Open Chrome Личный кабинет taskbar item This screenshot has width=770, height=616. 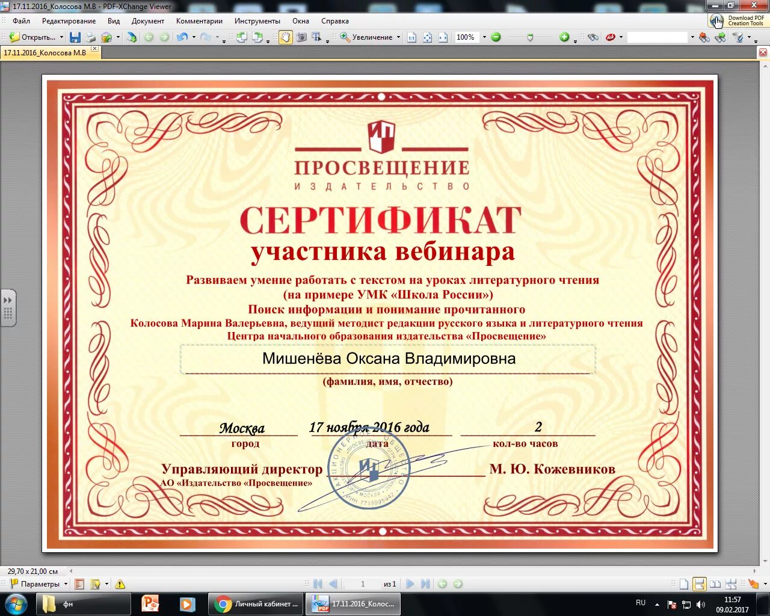click(x=256, y=604)
